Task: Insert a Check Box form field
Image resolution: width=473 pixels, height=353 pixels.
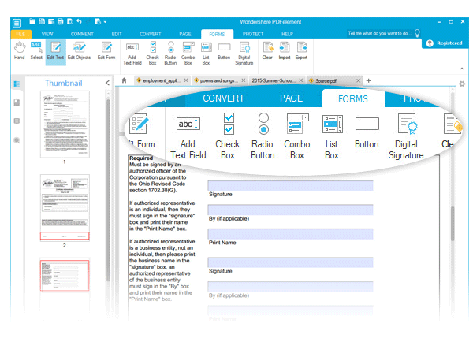Action: 153,54
